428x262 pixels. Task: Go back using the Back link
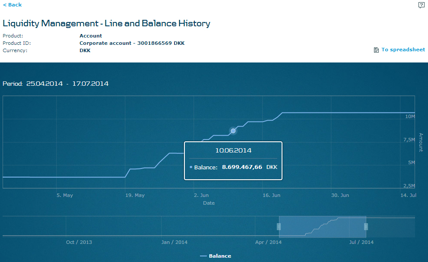pyautogui.click(x=13, y=5)
